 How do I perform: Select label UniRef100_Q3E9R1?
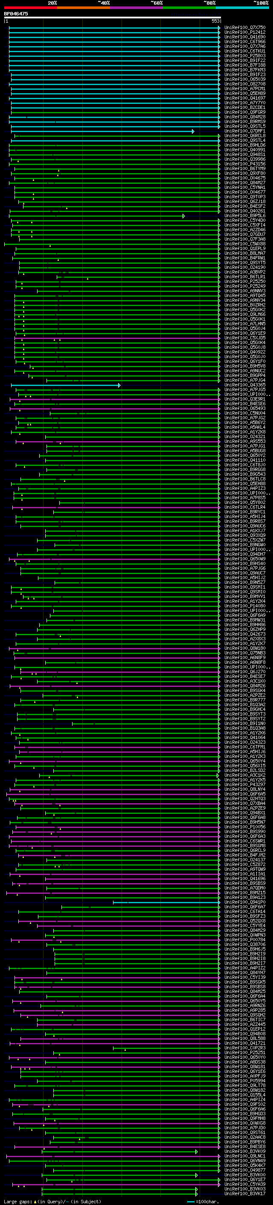244,399
